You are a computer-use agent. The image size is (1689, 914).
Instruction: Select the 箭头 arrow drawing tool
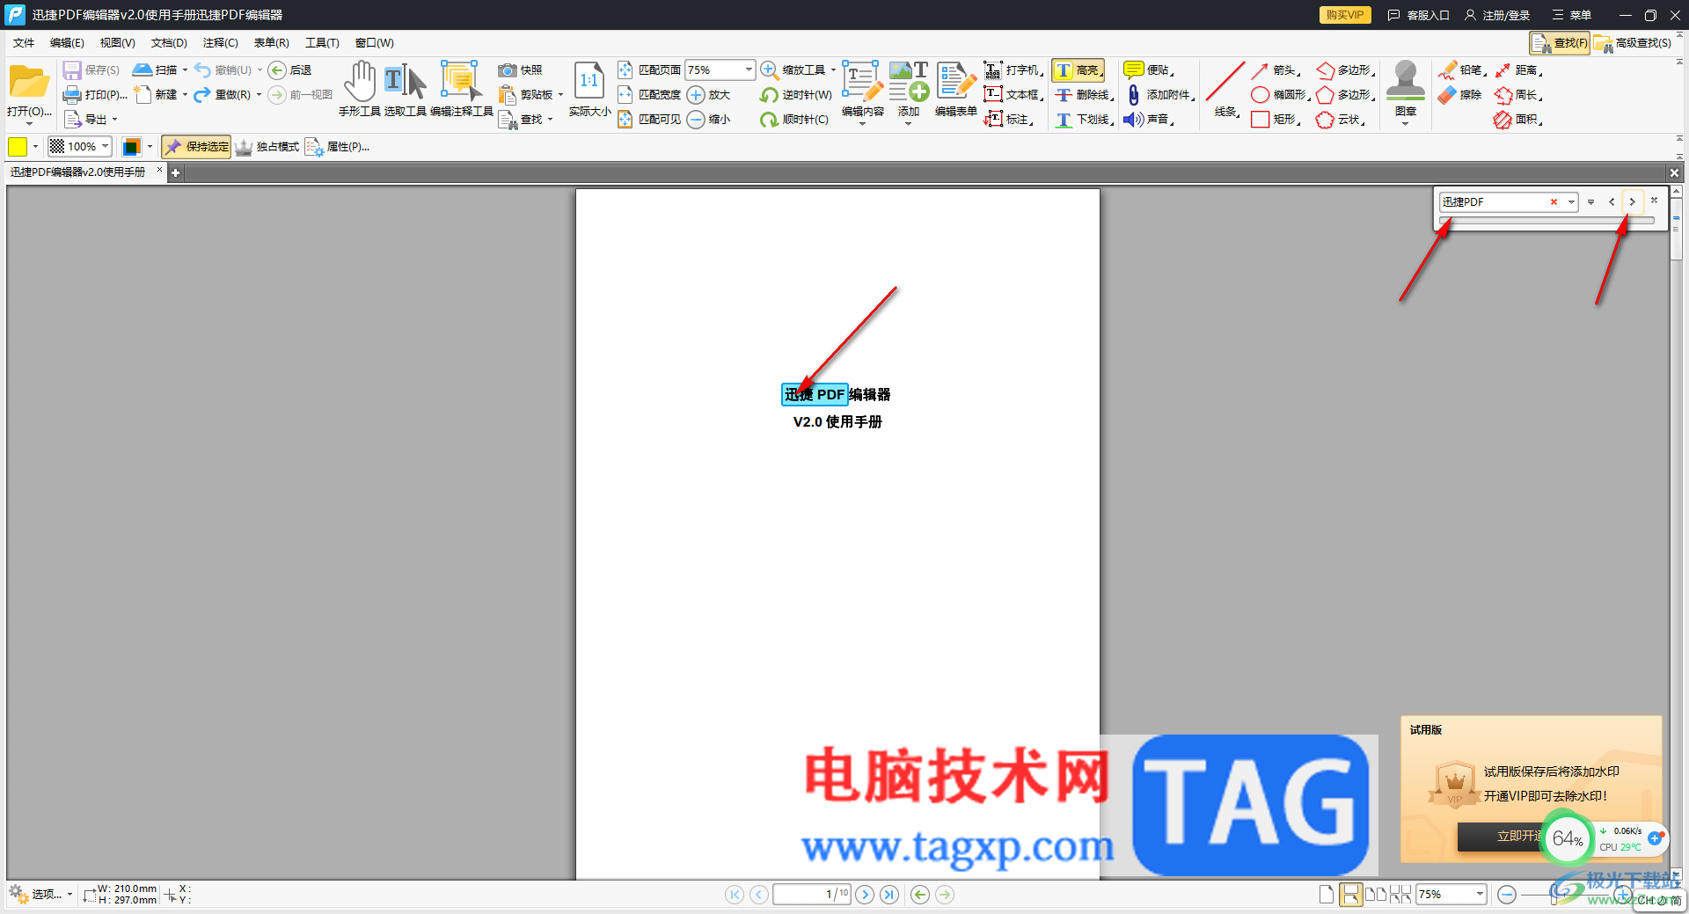click(1276, 70)
